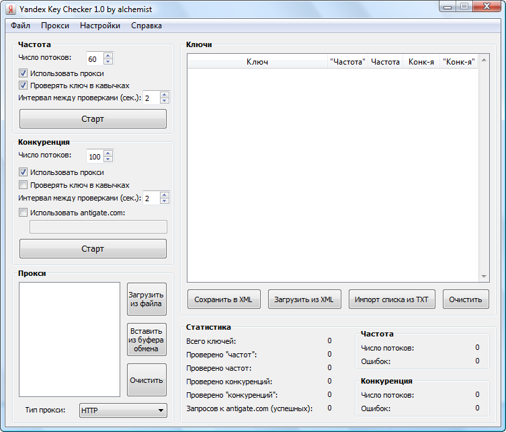Click 'Загрузить из файла' proxy button
The height and width of the screenshot is (432, 506).
click(x=146, y=299)
